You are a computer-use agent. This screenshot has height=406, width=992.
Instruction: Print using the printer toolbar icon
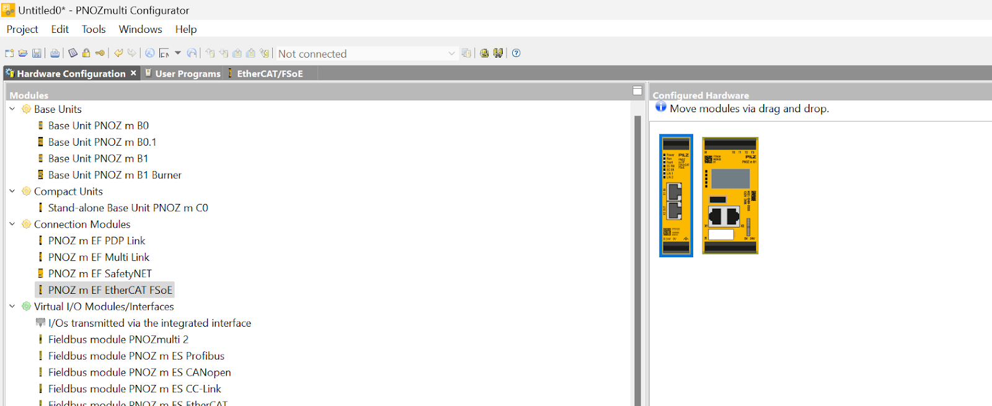(55, 53)
